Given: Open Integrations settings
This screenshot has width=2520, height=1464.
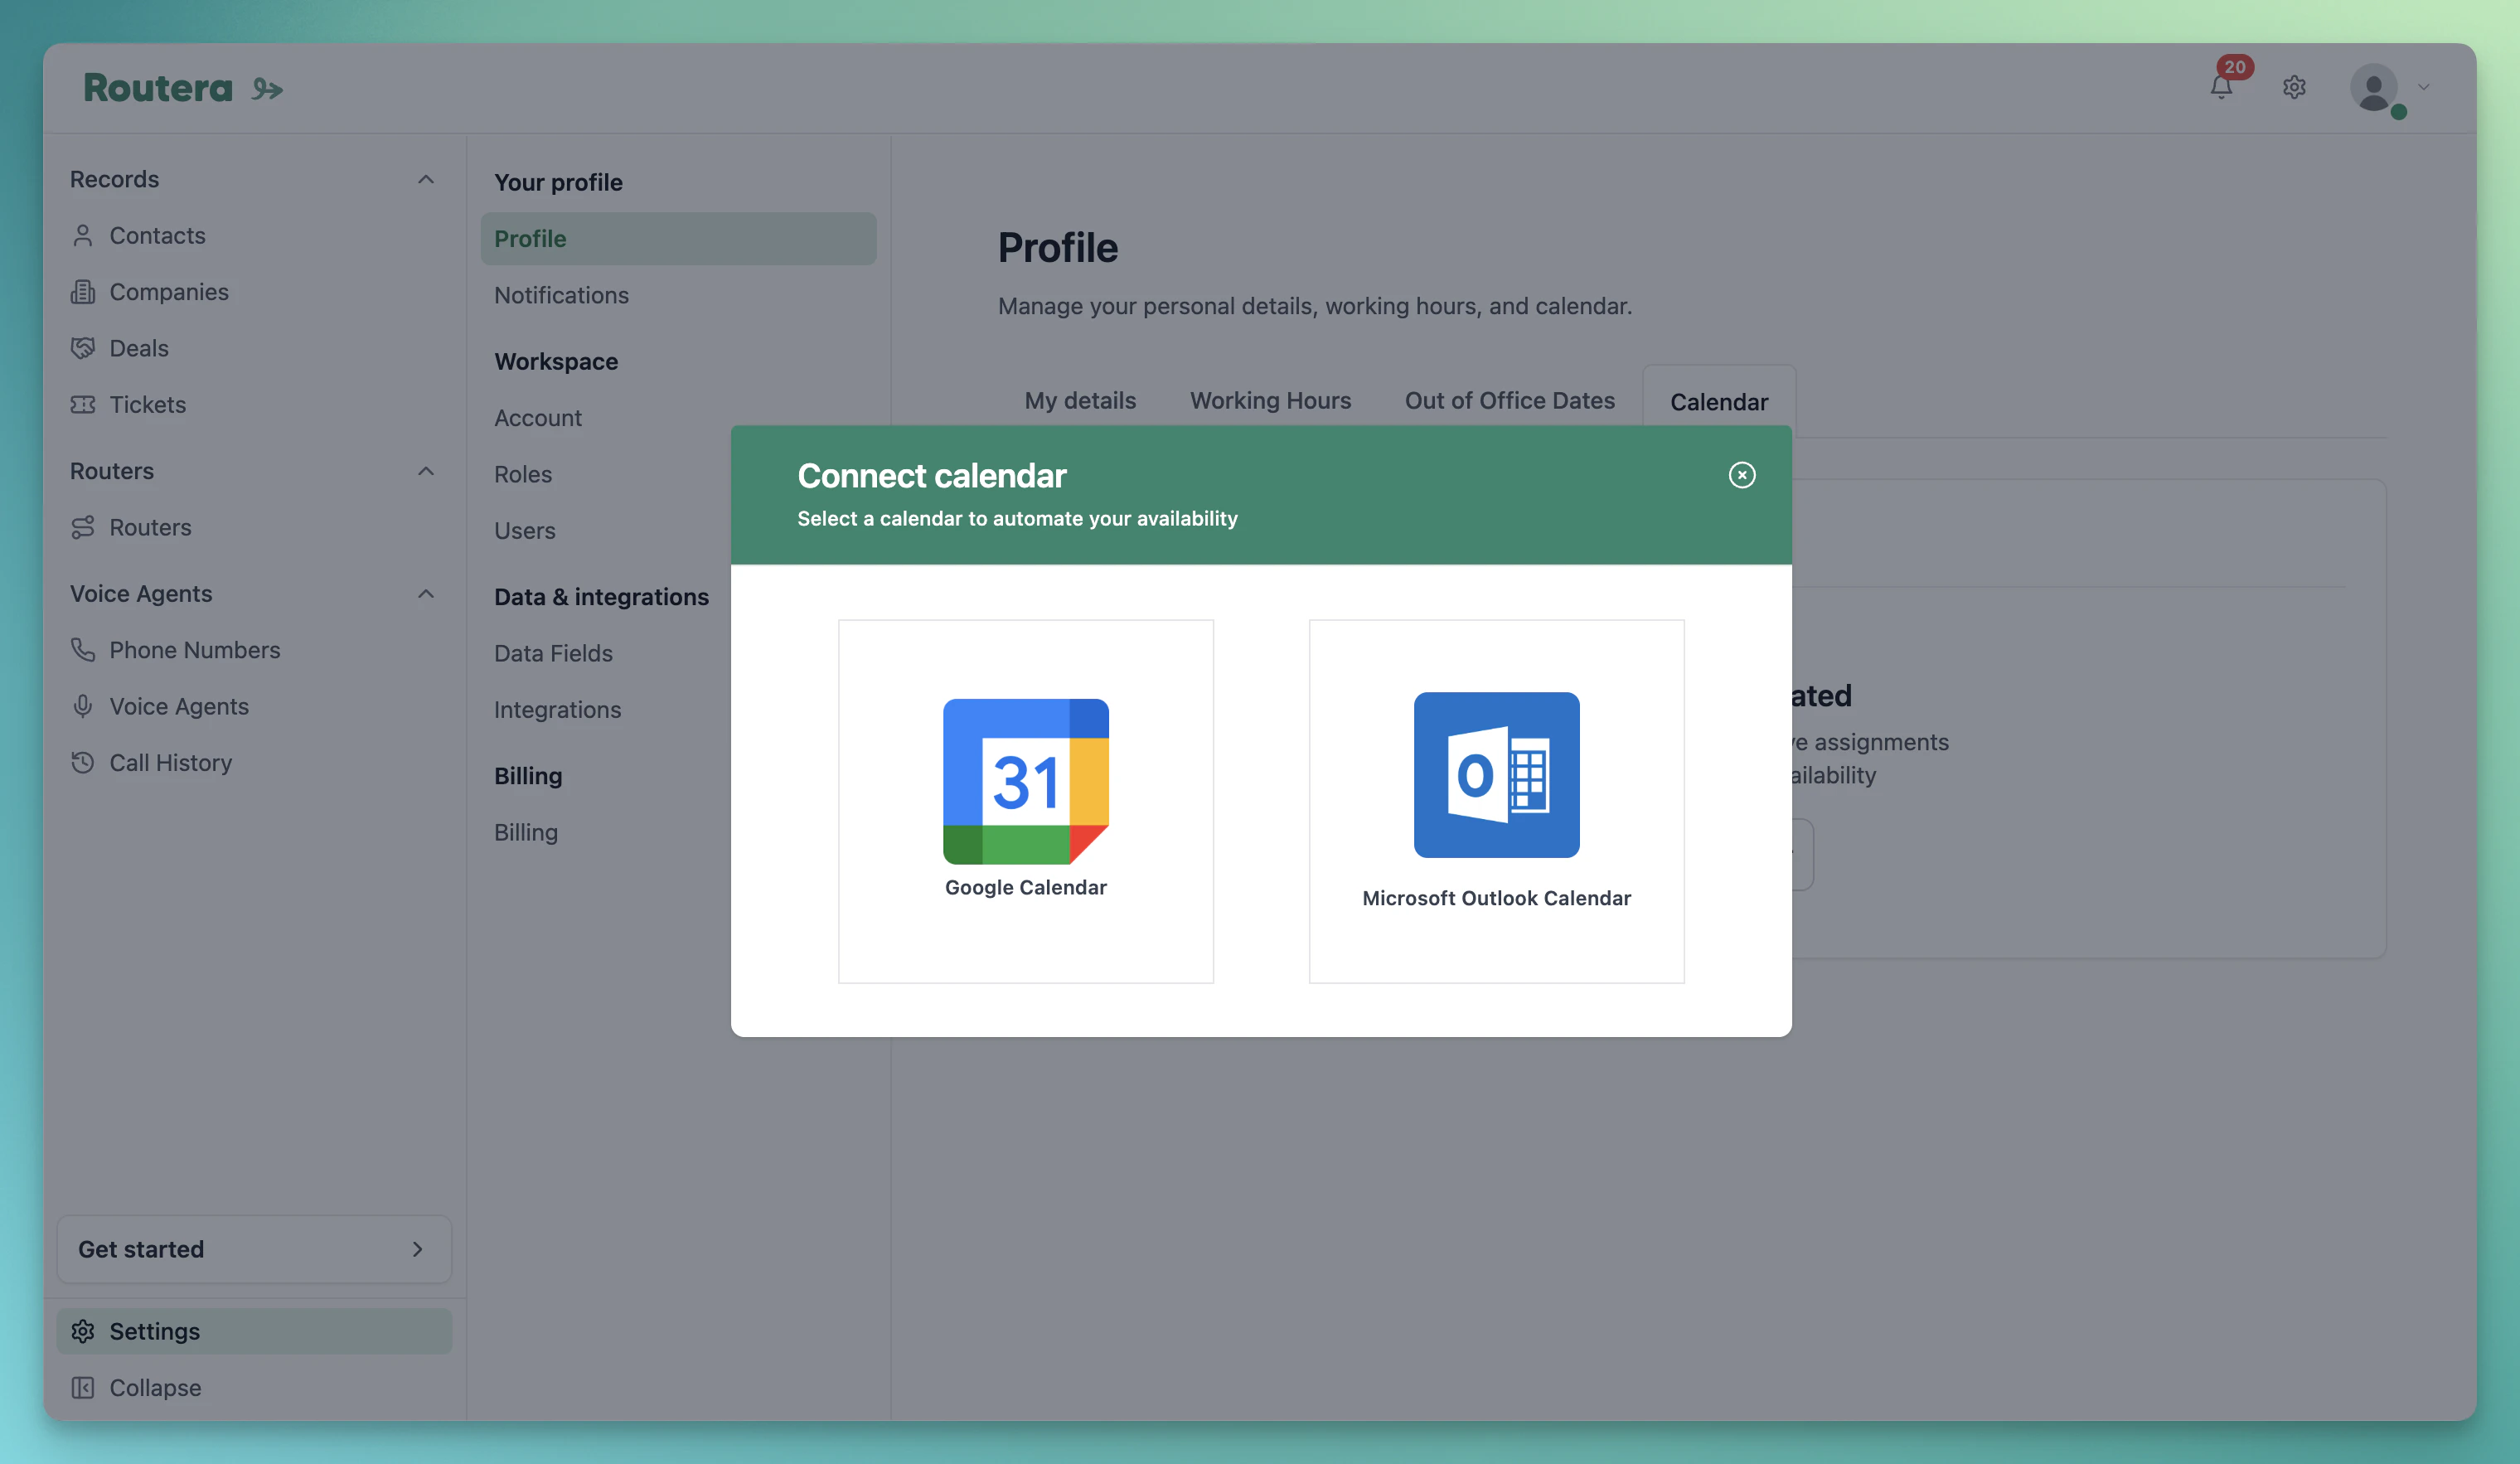Looking at the screenshot, I should pos(557,710).
